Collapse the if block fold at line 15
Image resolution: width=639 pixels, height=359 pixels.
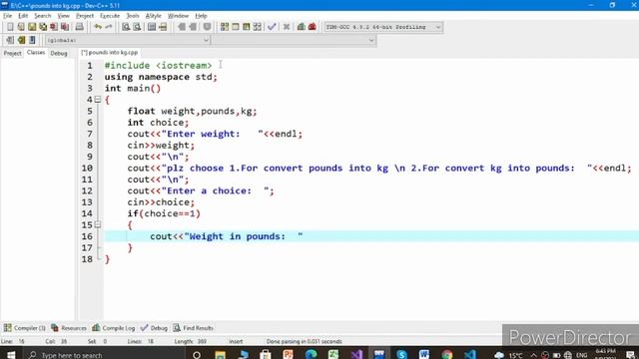coord(98,224)
